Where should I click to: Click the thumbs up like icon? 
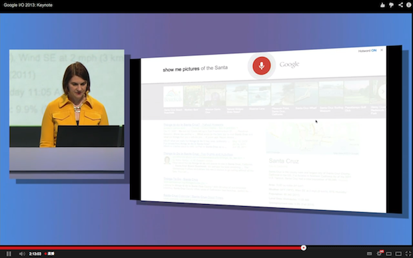click(x=382, y=5)
